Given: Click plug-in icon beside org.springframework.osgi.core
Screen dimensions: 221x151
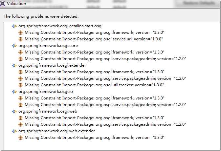Looking at the screenshot, I should 14,46.
